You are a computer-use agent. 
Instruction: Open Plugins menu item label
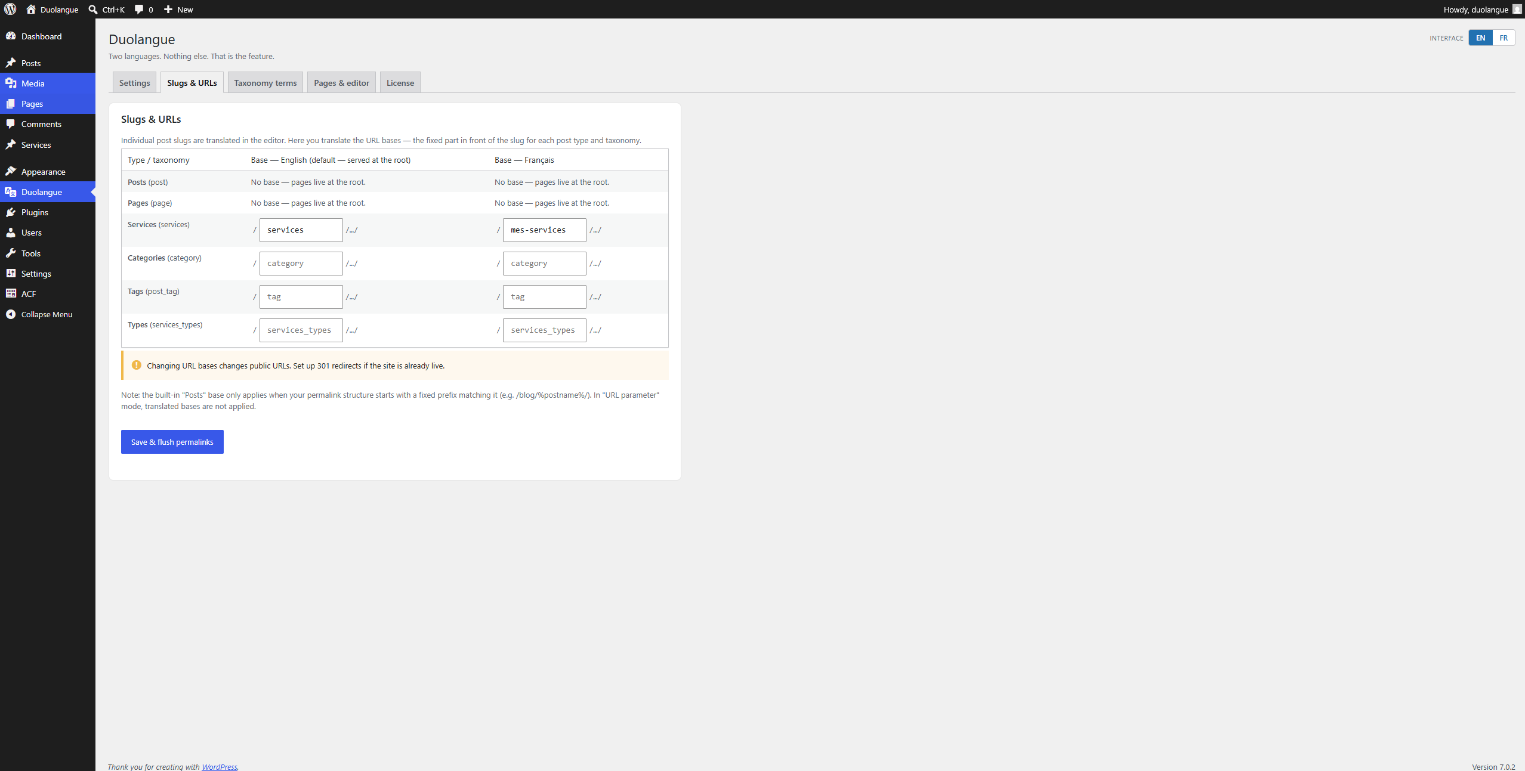pos(35,212)
